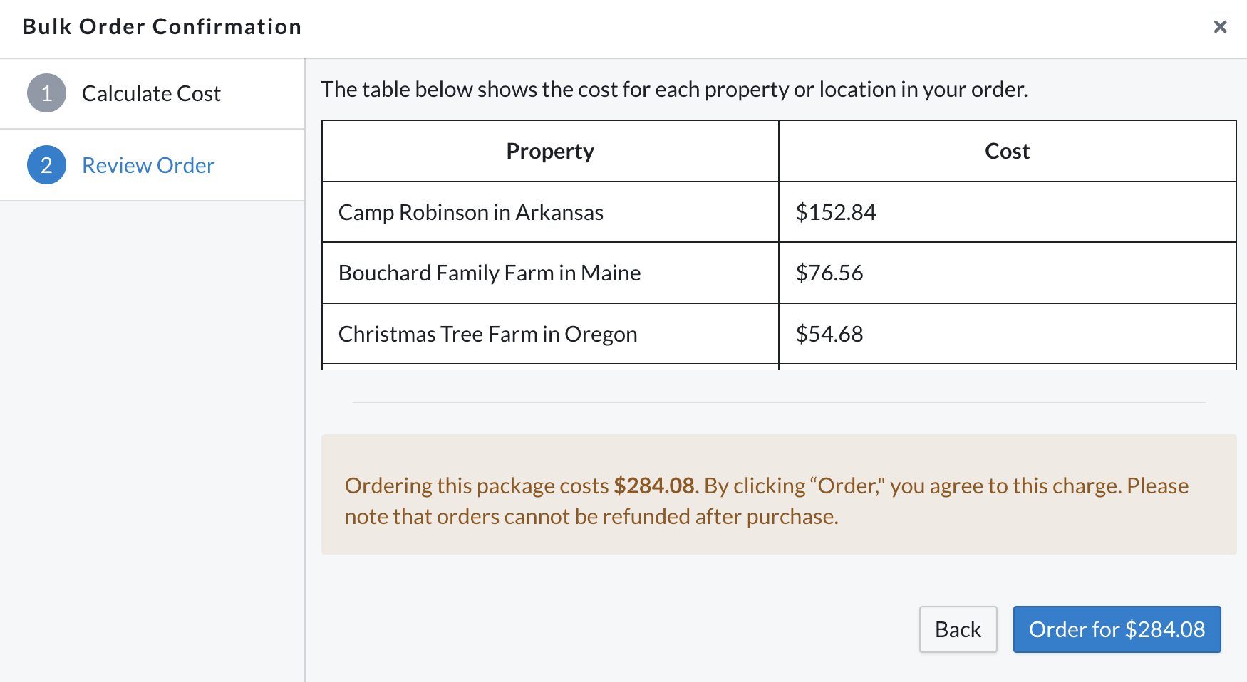Confirm with Order for $284.08 button
1247x682 pixels.
pyautogui.click(x=1117, y=629)
